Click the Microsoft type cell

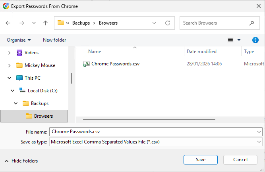point(254,64)
